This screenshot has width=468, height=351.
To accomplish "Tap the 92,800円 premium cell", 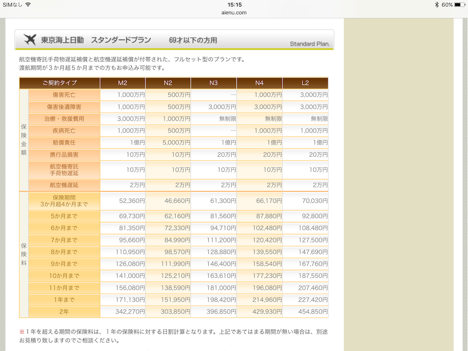I will click(x=305, y=216).
